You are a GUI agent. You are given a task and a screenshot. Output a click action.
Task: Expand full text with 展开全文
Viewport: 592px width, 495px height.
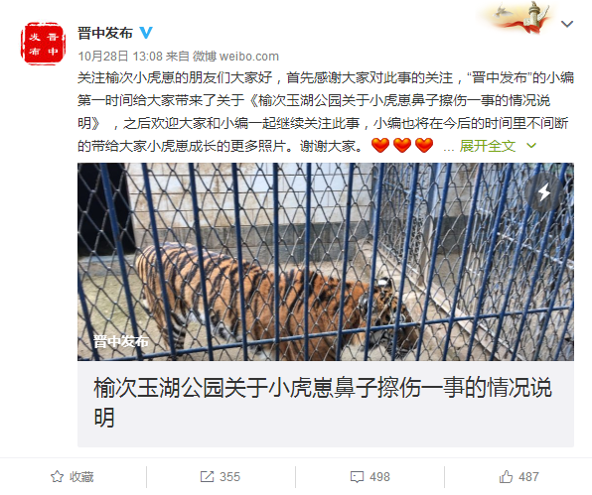click(x=488, y=146)
